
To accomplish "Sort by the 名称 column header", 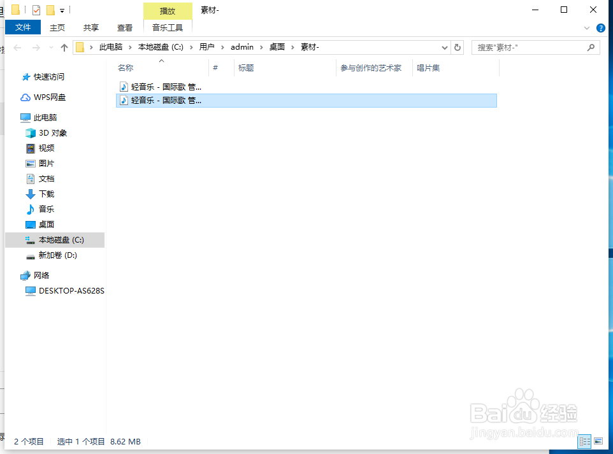I will coord(126,68).
